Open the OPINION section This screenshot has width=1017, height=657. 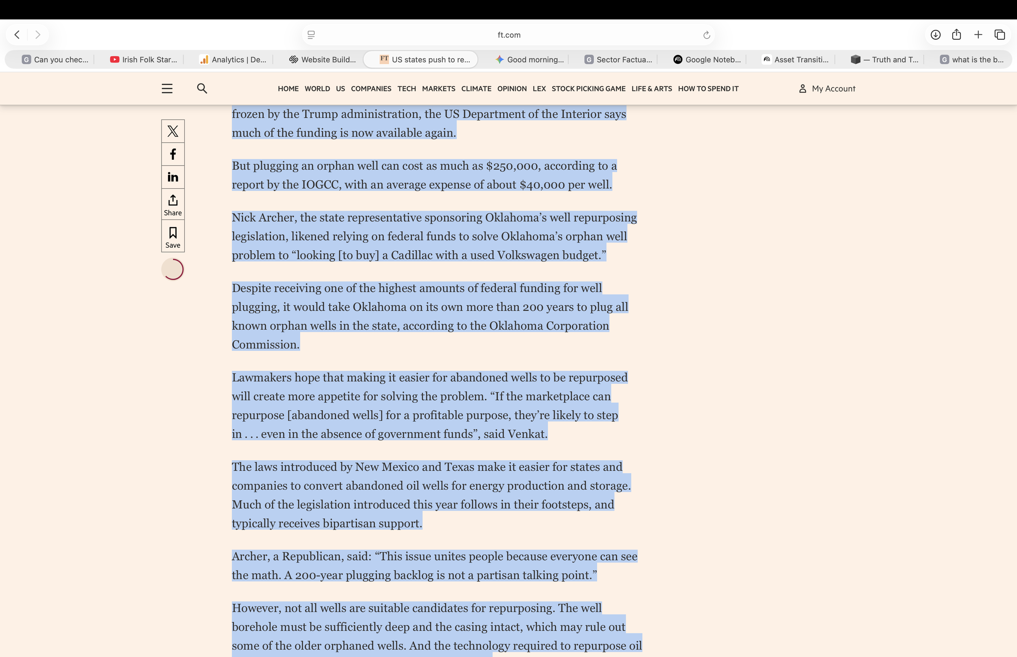click(x=512, y=89)
